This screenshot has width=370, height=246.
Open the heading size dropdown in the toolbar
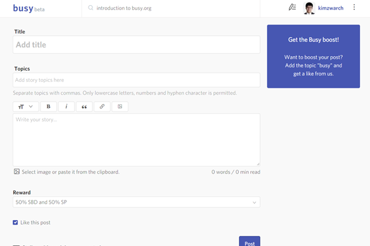tap(26, 107)
